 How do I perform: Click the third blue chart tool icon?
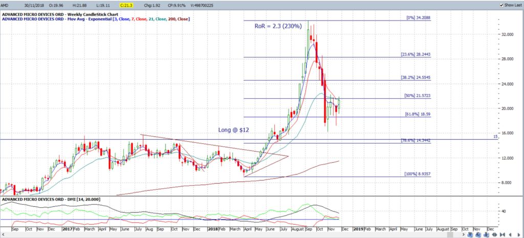point(486,234)
